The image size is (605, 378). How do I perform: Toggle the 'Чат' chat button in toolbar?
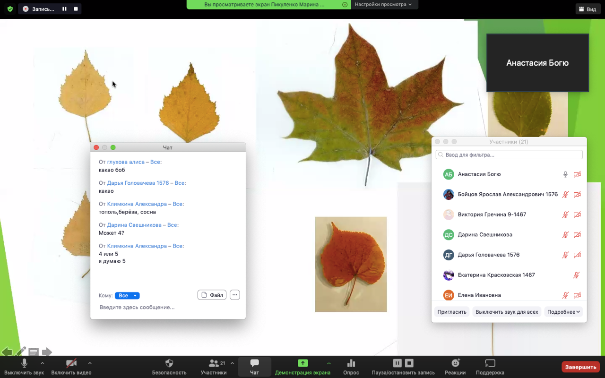coord(254,366)
